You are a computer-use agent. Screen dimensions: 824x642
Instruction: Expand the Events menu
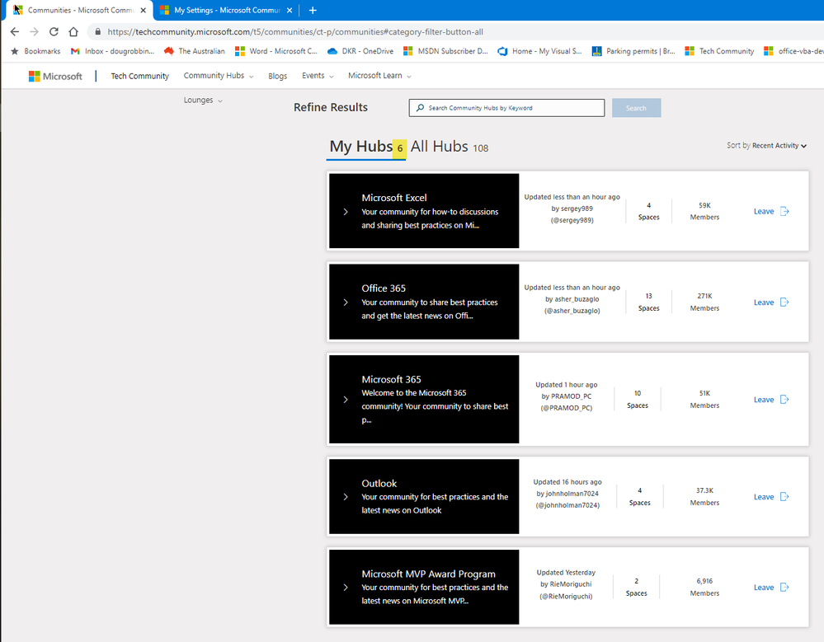[318, 76]
